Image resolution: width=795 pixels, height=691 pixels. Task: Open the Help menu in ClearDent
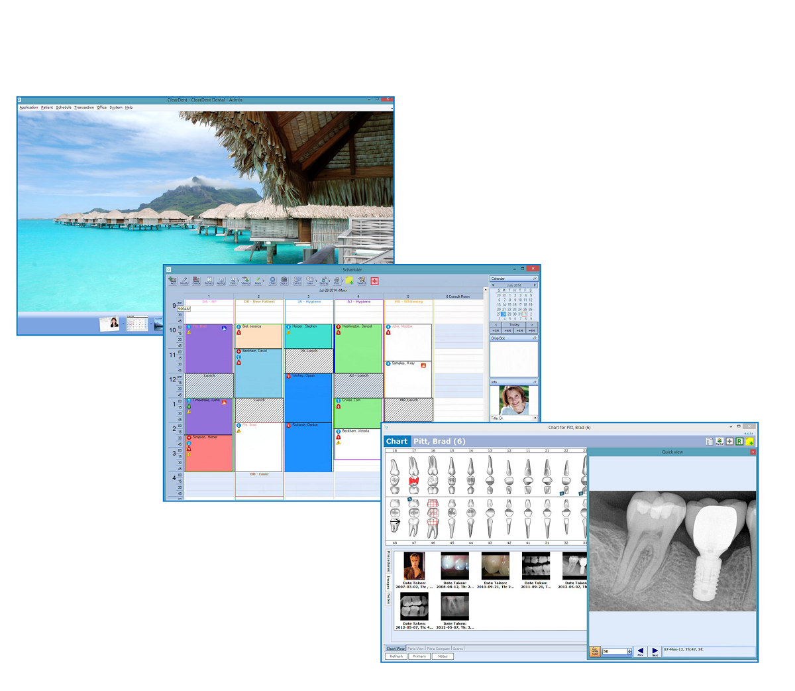click(129, 107)
